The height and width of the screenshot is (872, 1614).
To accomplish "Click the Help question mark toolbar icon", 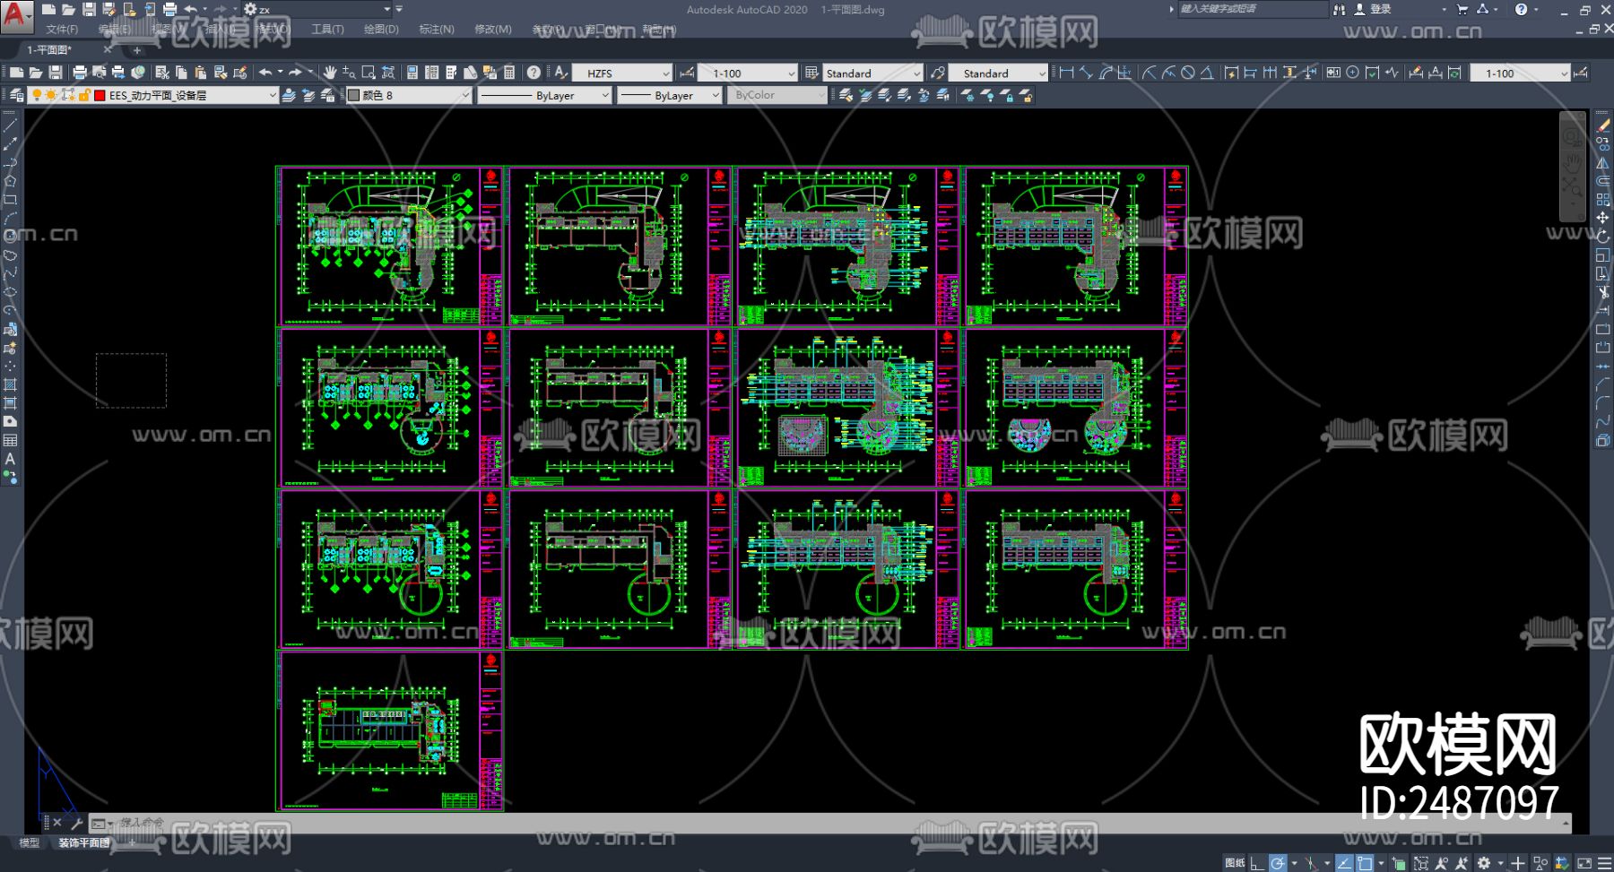I will click(x=534, y=73).
